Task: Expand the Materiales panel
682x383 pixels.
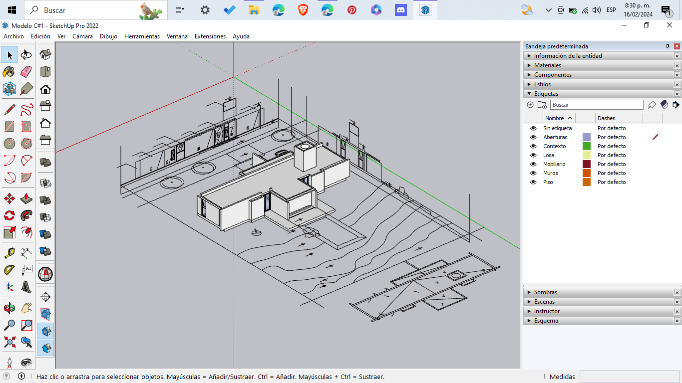Action: (x=547, y=65)
